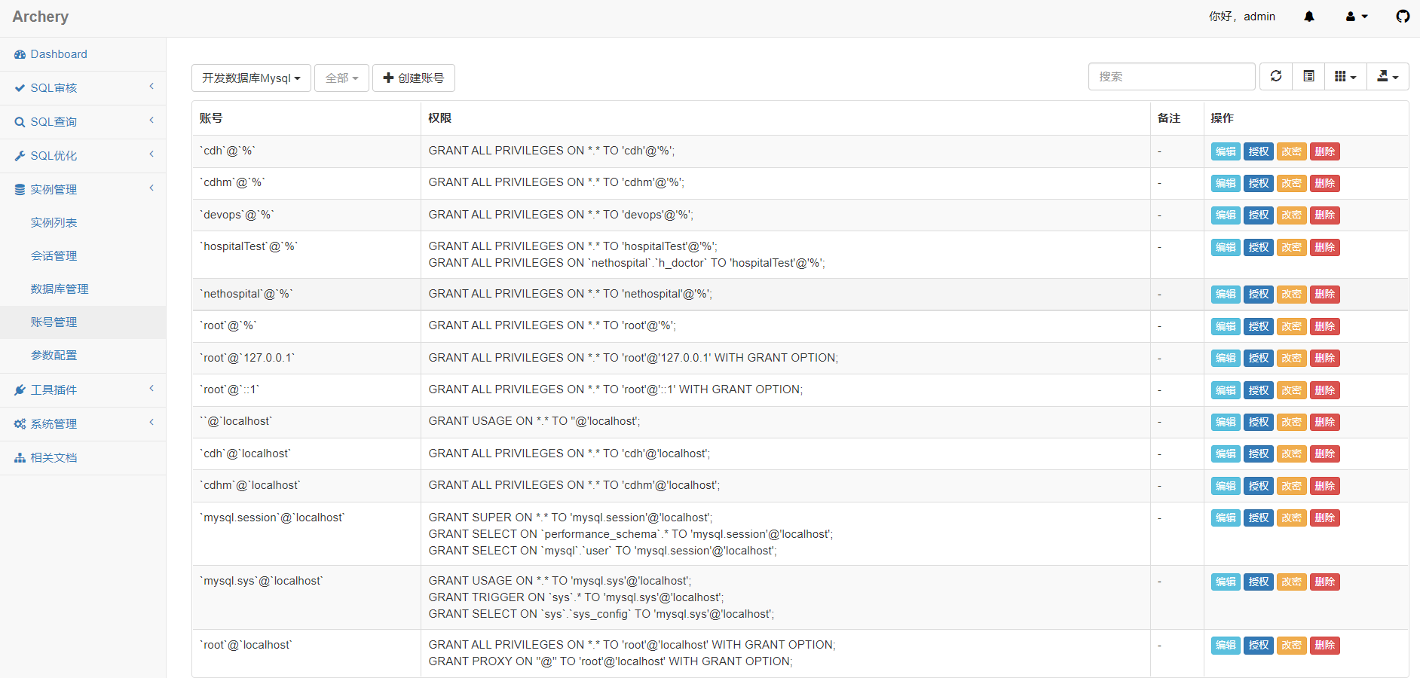Click 删除 for the devops@% account
This screenshot has width=1420, height=678.
pyautogui.click(x=1324, y=215)
